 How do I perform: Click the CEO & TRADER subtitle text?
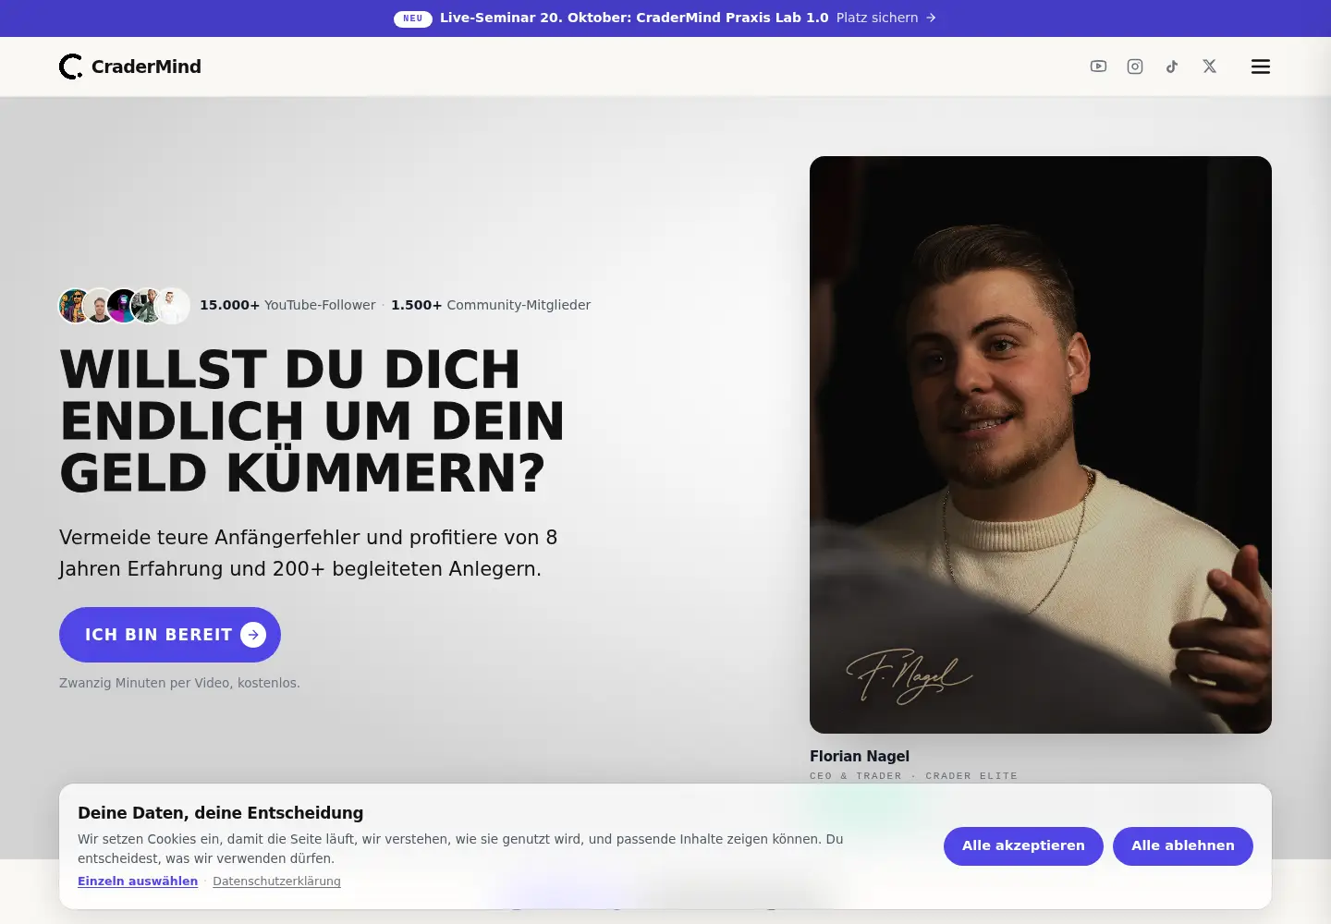click(913, 776)
